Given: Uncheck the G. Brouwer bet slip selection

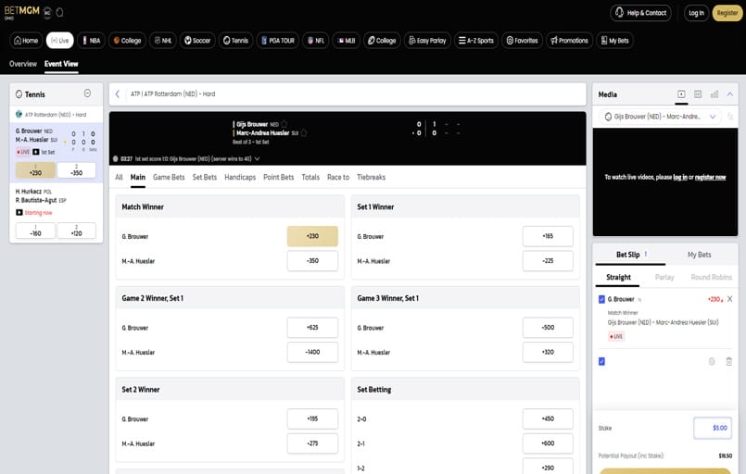Looking at the screenshot, I should 601,299.
